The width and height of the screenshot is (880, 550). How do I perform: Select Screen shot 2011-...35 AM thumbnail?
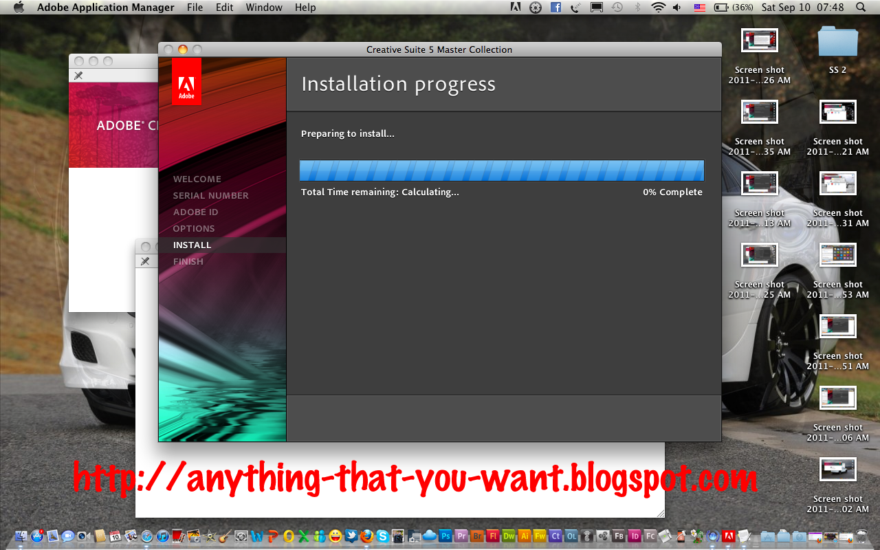coord(760,112)
